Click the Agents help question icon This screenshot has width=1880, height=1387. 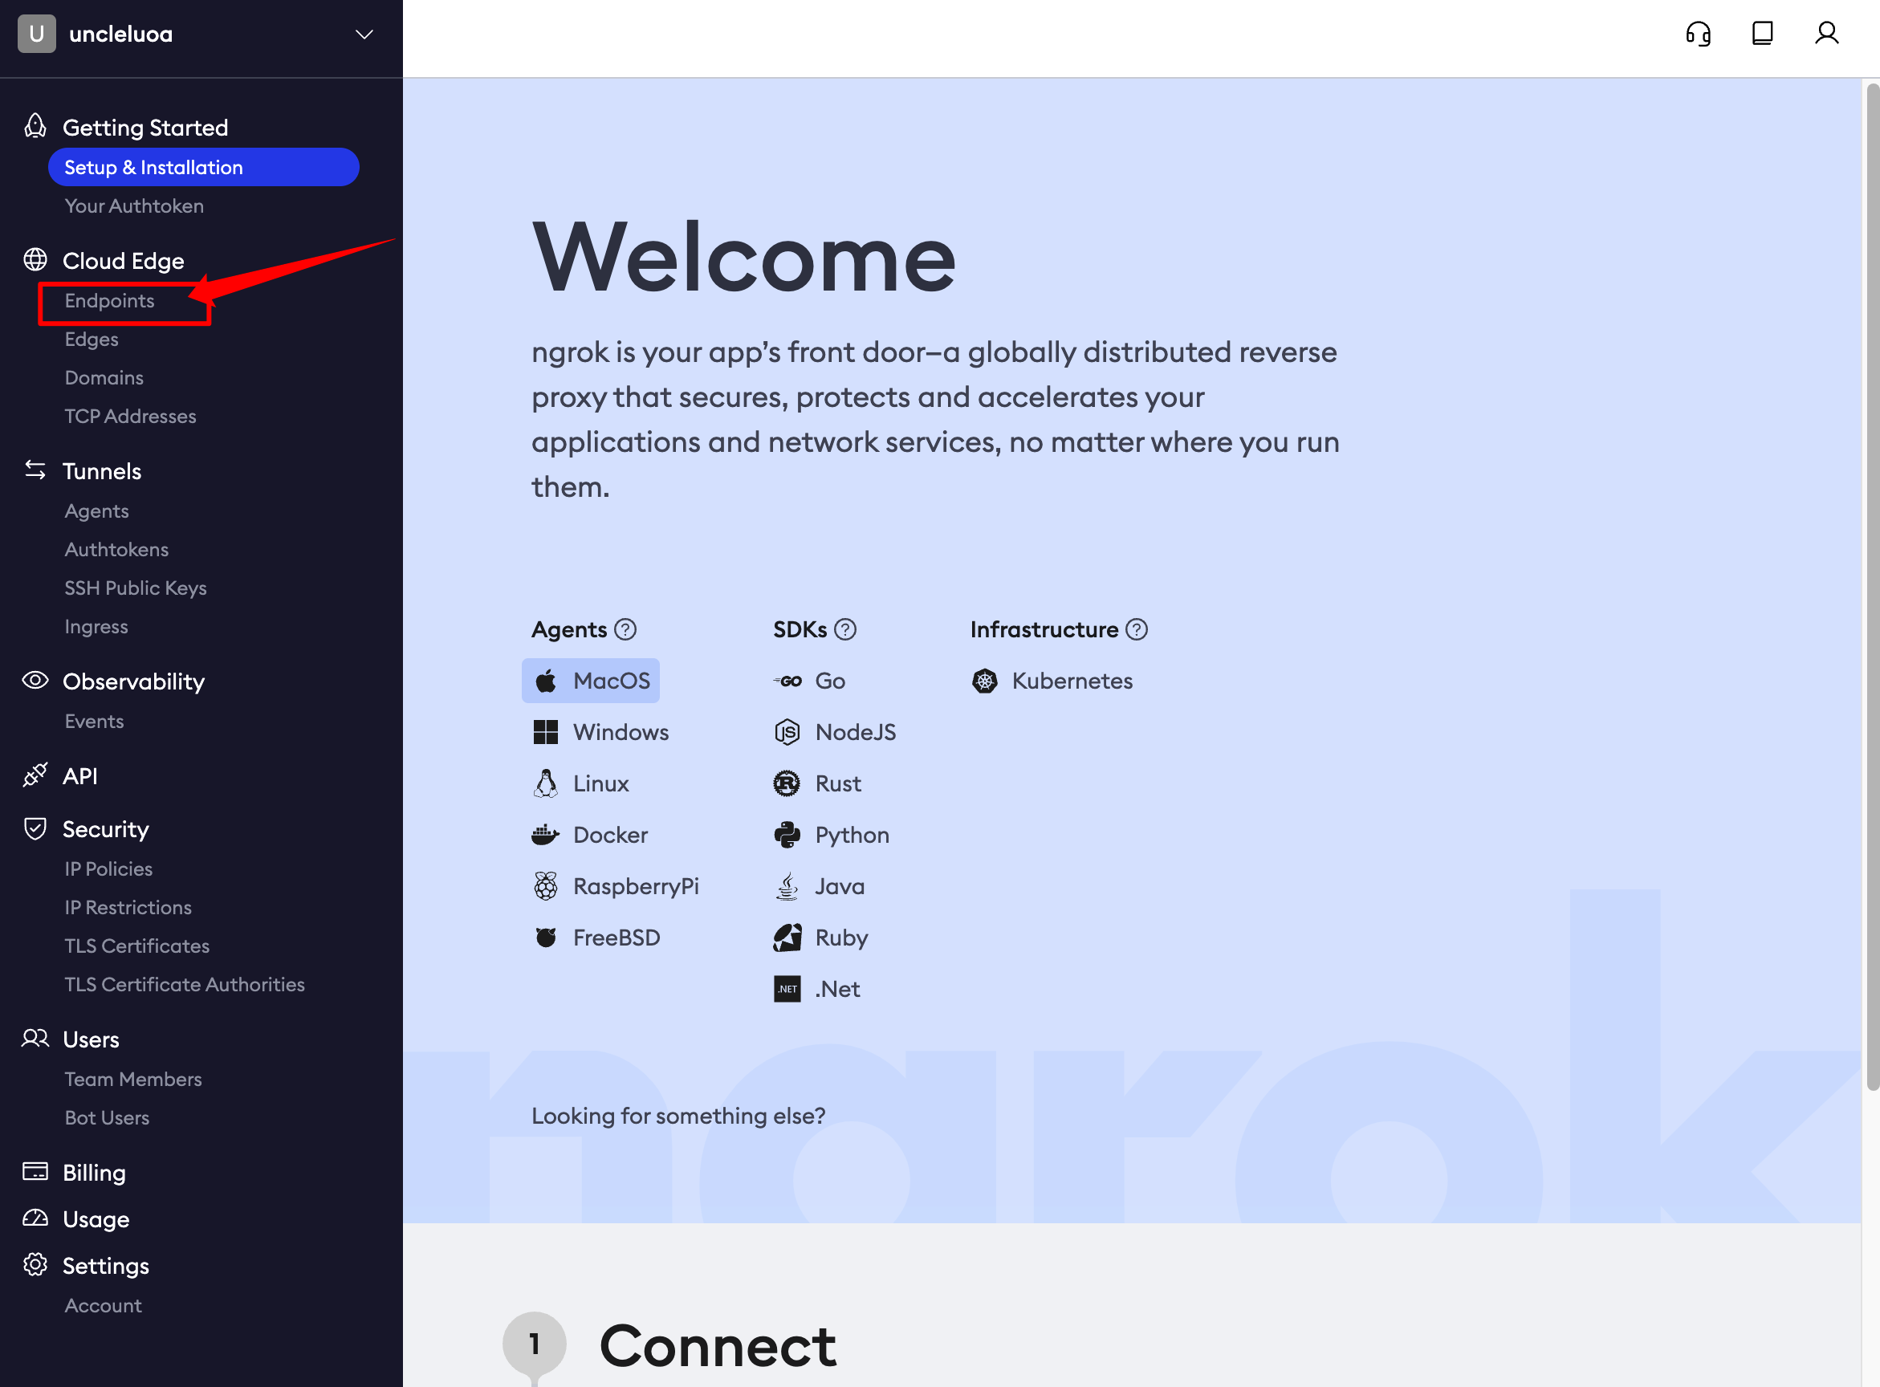point(625,630)
